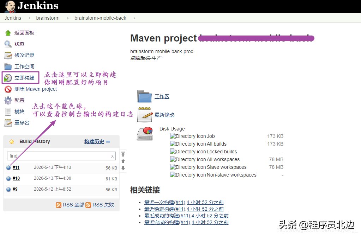This screenshot has width=361, height=236.
Task: Click the large folder icon beside 工作区
Action: (144, 96)
